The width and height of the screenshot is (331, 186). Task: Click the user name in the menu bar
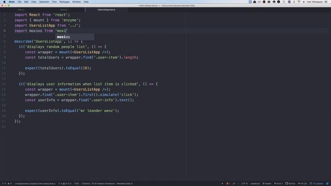315,2
